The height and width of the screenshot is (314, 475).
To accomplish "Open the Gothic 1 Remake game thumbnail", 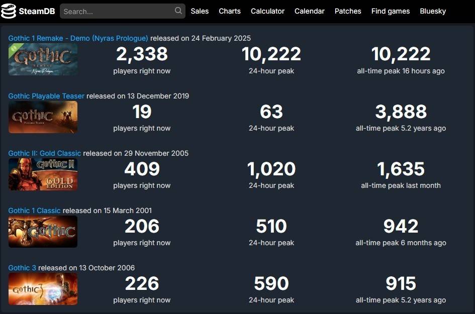I will tap(43, 59).
